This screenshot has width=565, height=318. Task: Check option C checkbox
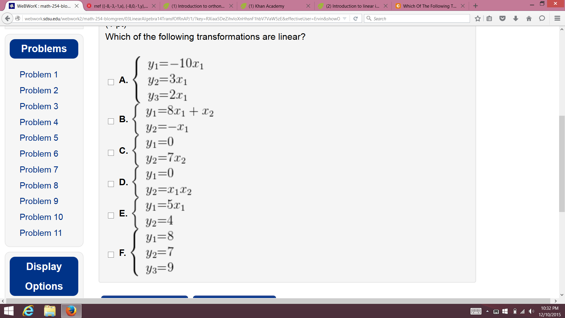[111, 153]
